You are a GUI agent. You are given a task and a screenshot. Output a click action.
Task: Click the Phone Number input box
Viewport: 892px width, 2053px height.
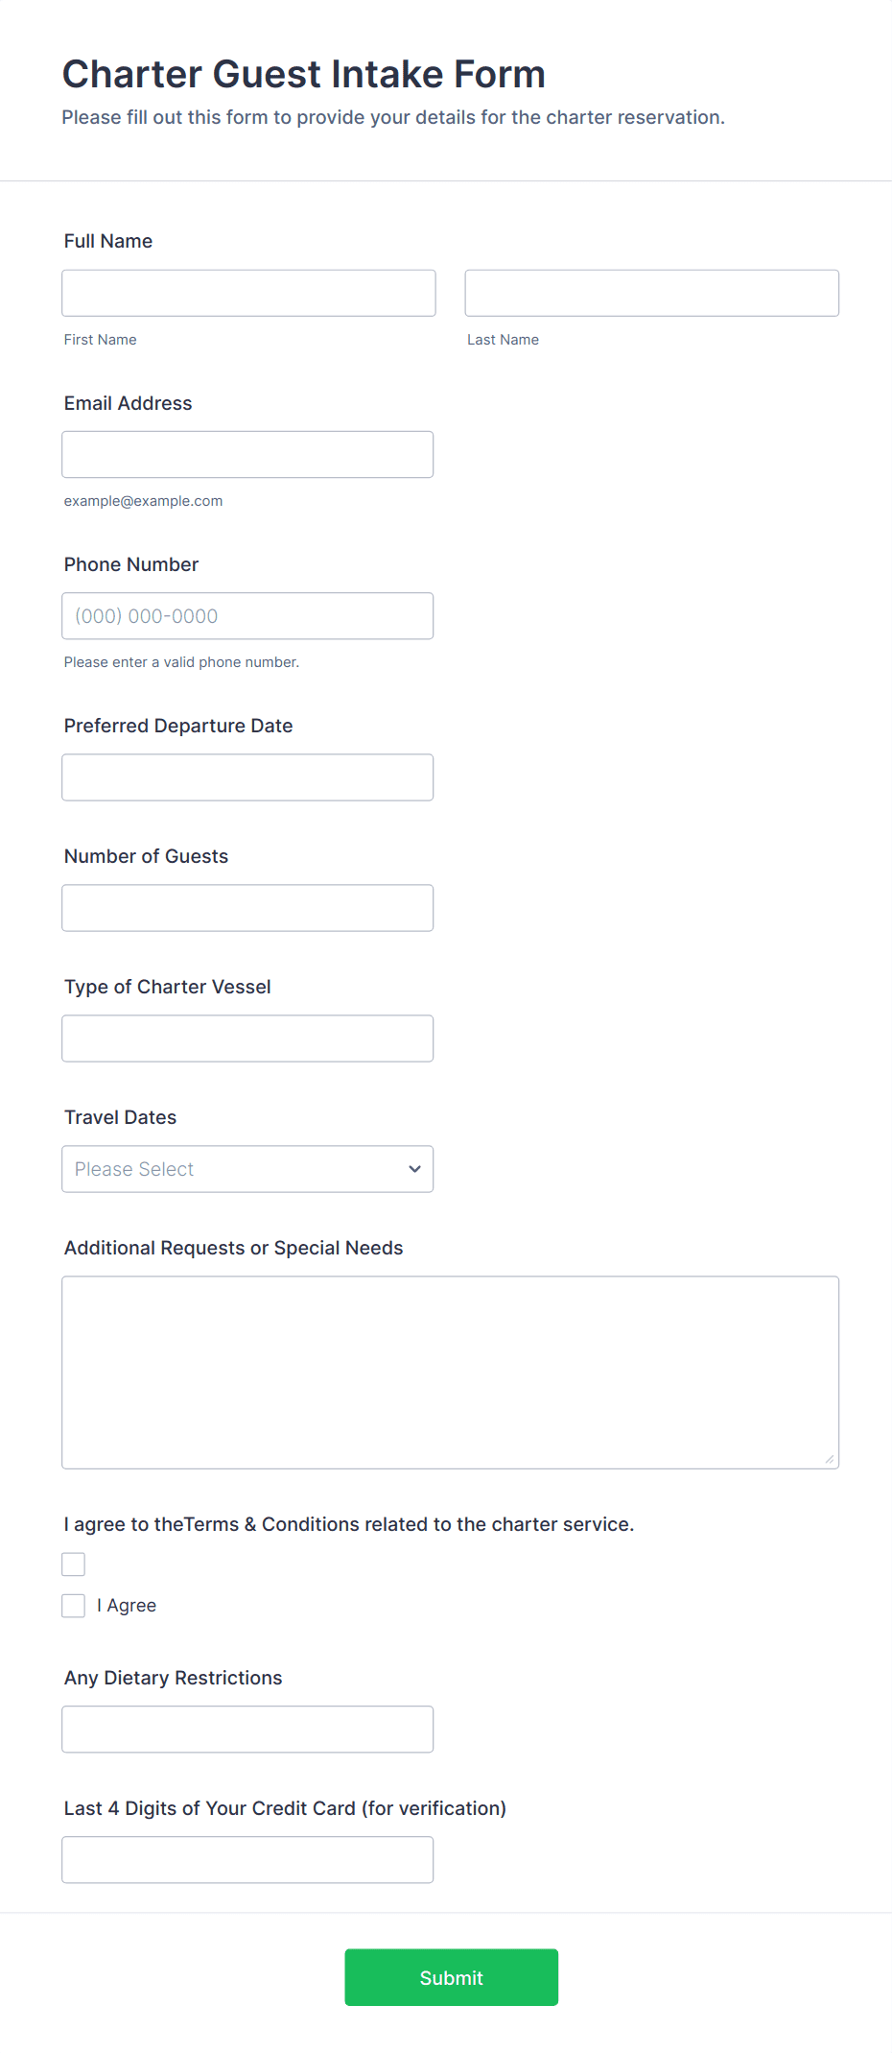click(x=247, y=616)
